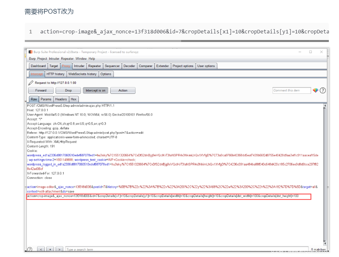Go to next search match arrow
This screenshot has height=257, width=339.
point(59,249)
